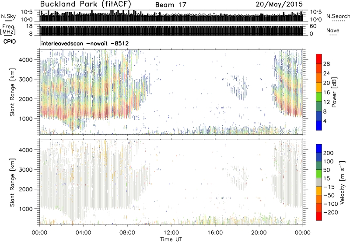350x242 pixels.
Task: Click the red bottom of velocity colorbar
Action: coord(319,216)
